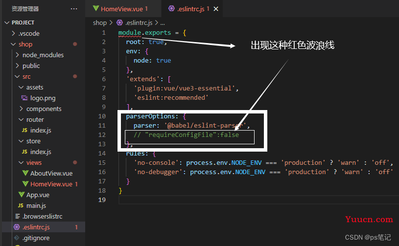Click the JS icon of store index.js

[24, 152]
